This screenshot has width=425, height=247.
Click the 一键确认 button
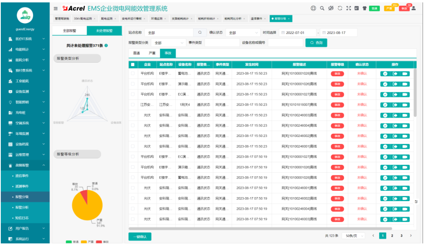click(140, 237)
